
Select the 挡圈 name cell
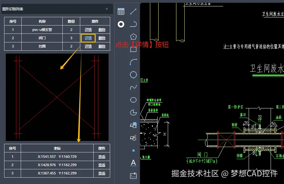click(x=42, y=46)
